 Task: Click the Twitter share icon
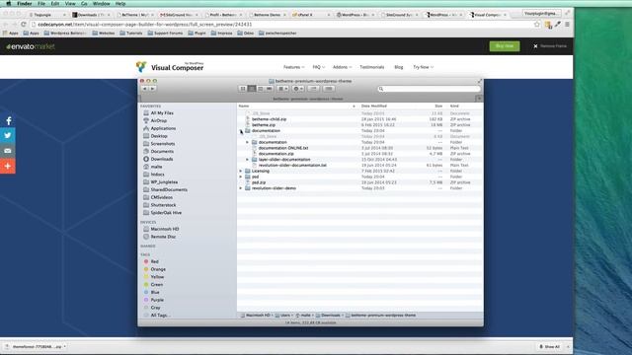(x=8, y=136)
